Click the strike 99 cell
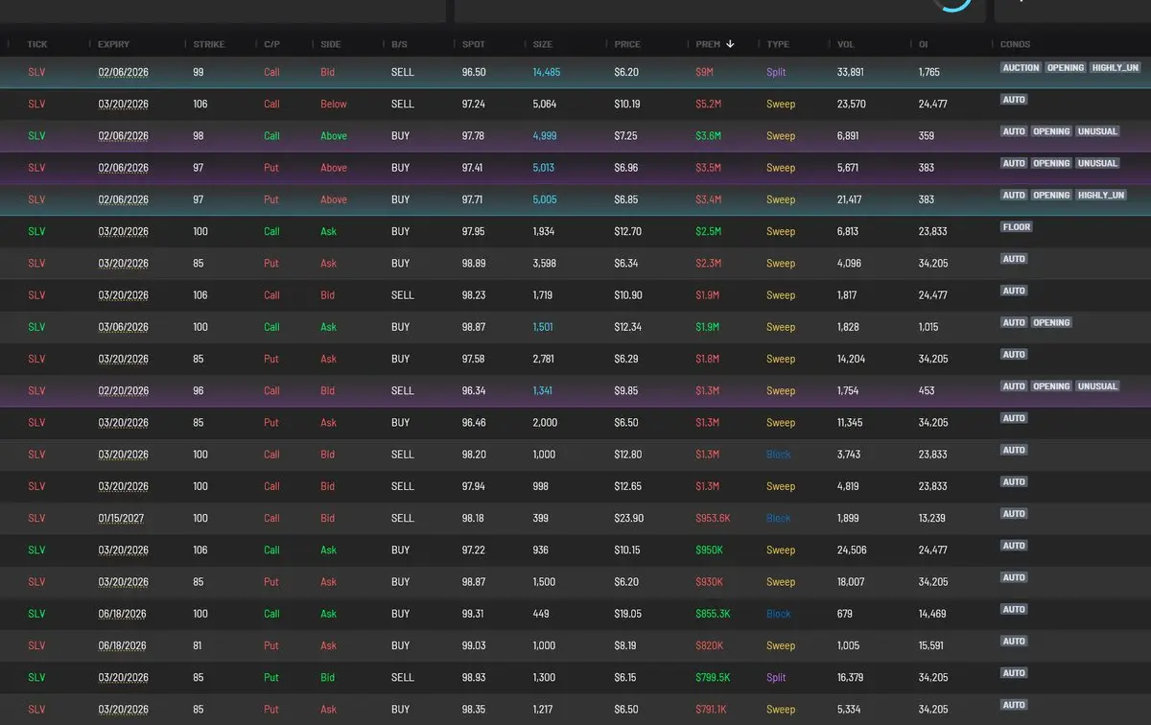Screen dimensions: 1151x725 199,72
